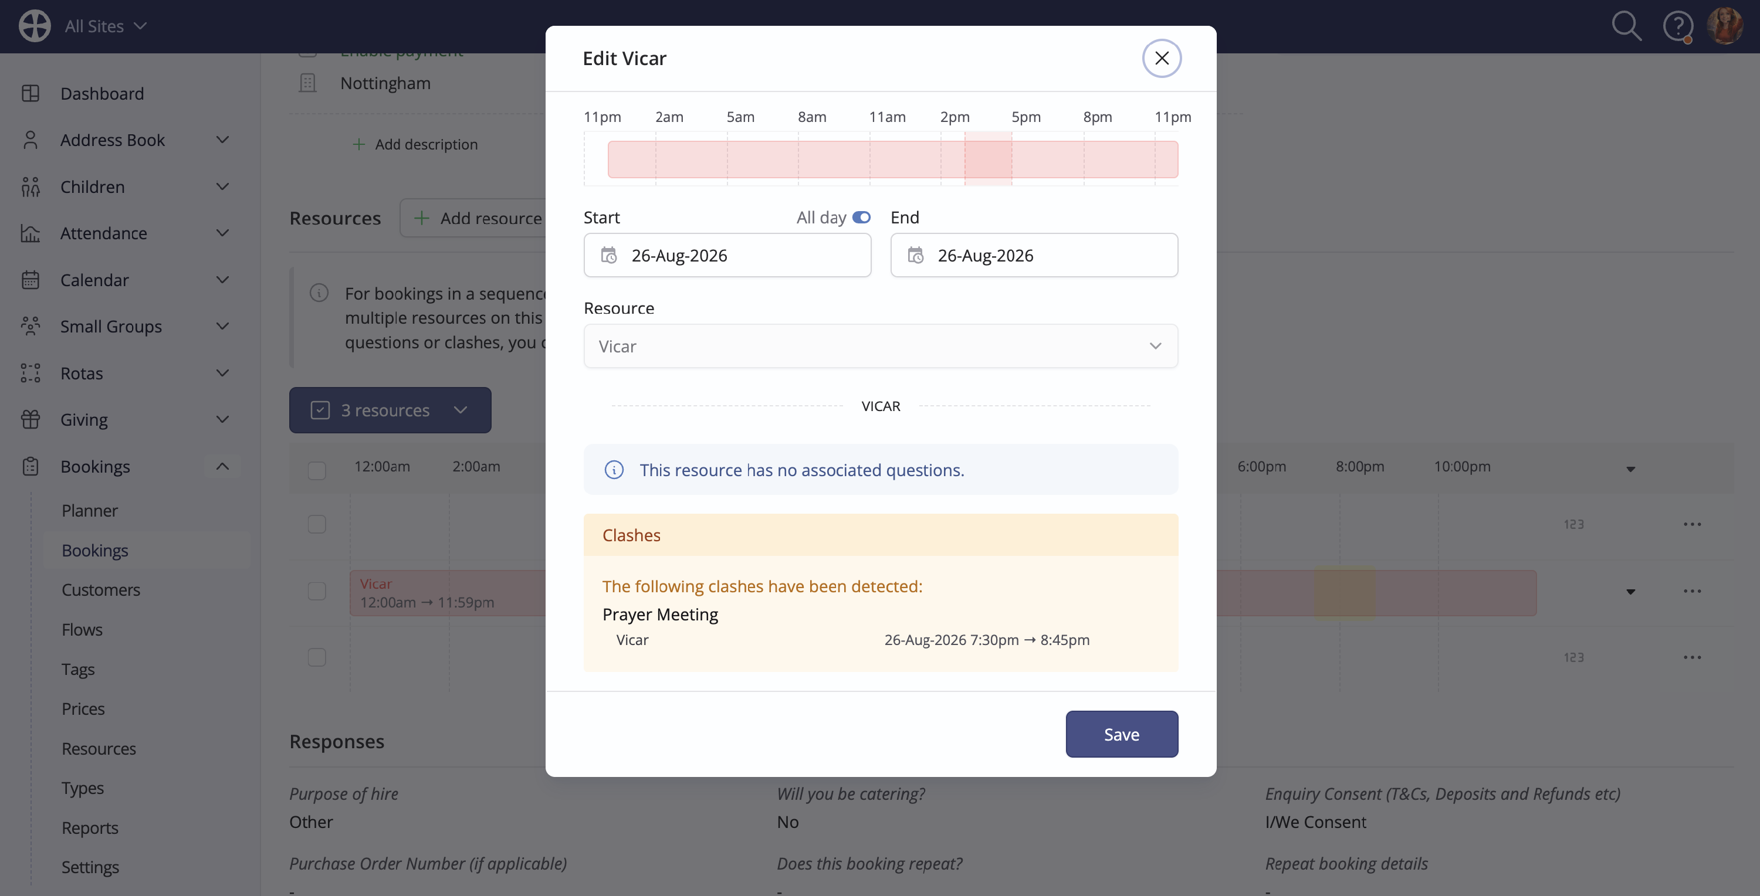Expand the Children menu chevron
This screenshot has width=1760, height=896.
pos(222,186)
